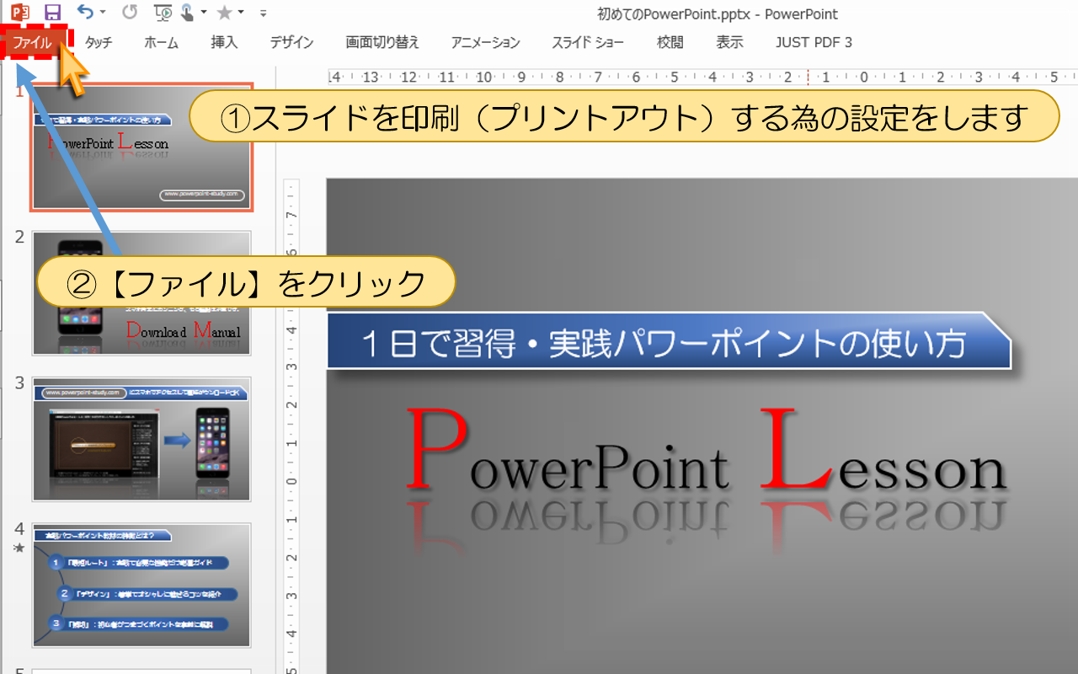
Task: Open the star icon dropdown arrow
Action: coord(241,13)
